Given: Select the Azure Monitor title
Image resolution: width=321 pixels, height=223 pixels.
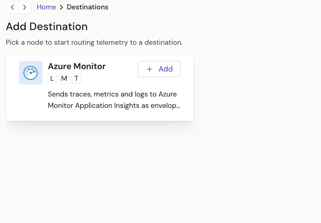Looking at the screenshot, I should pyautogui.click(x=77, y=66).
